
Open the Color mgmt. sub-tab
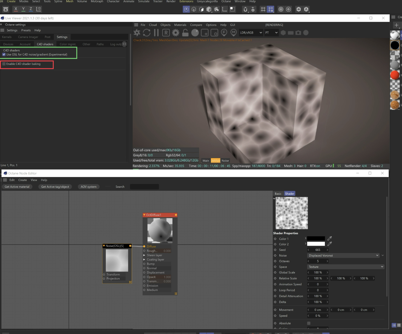[68, 44]
